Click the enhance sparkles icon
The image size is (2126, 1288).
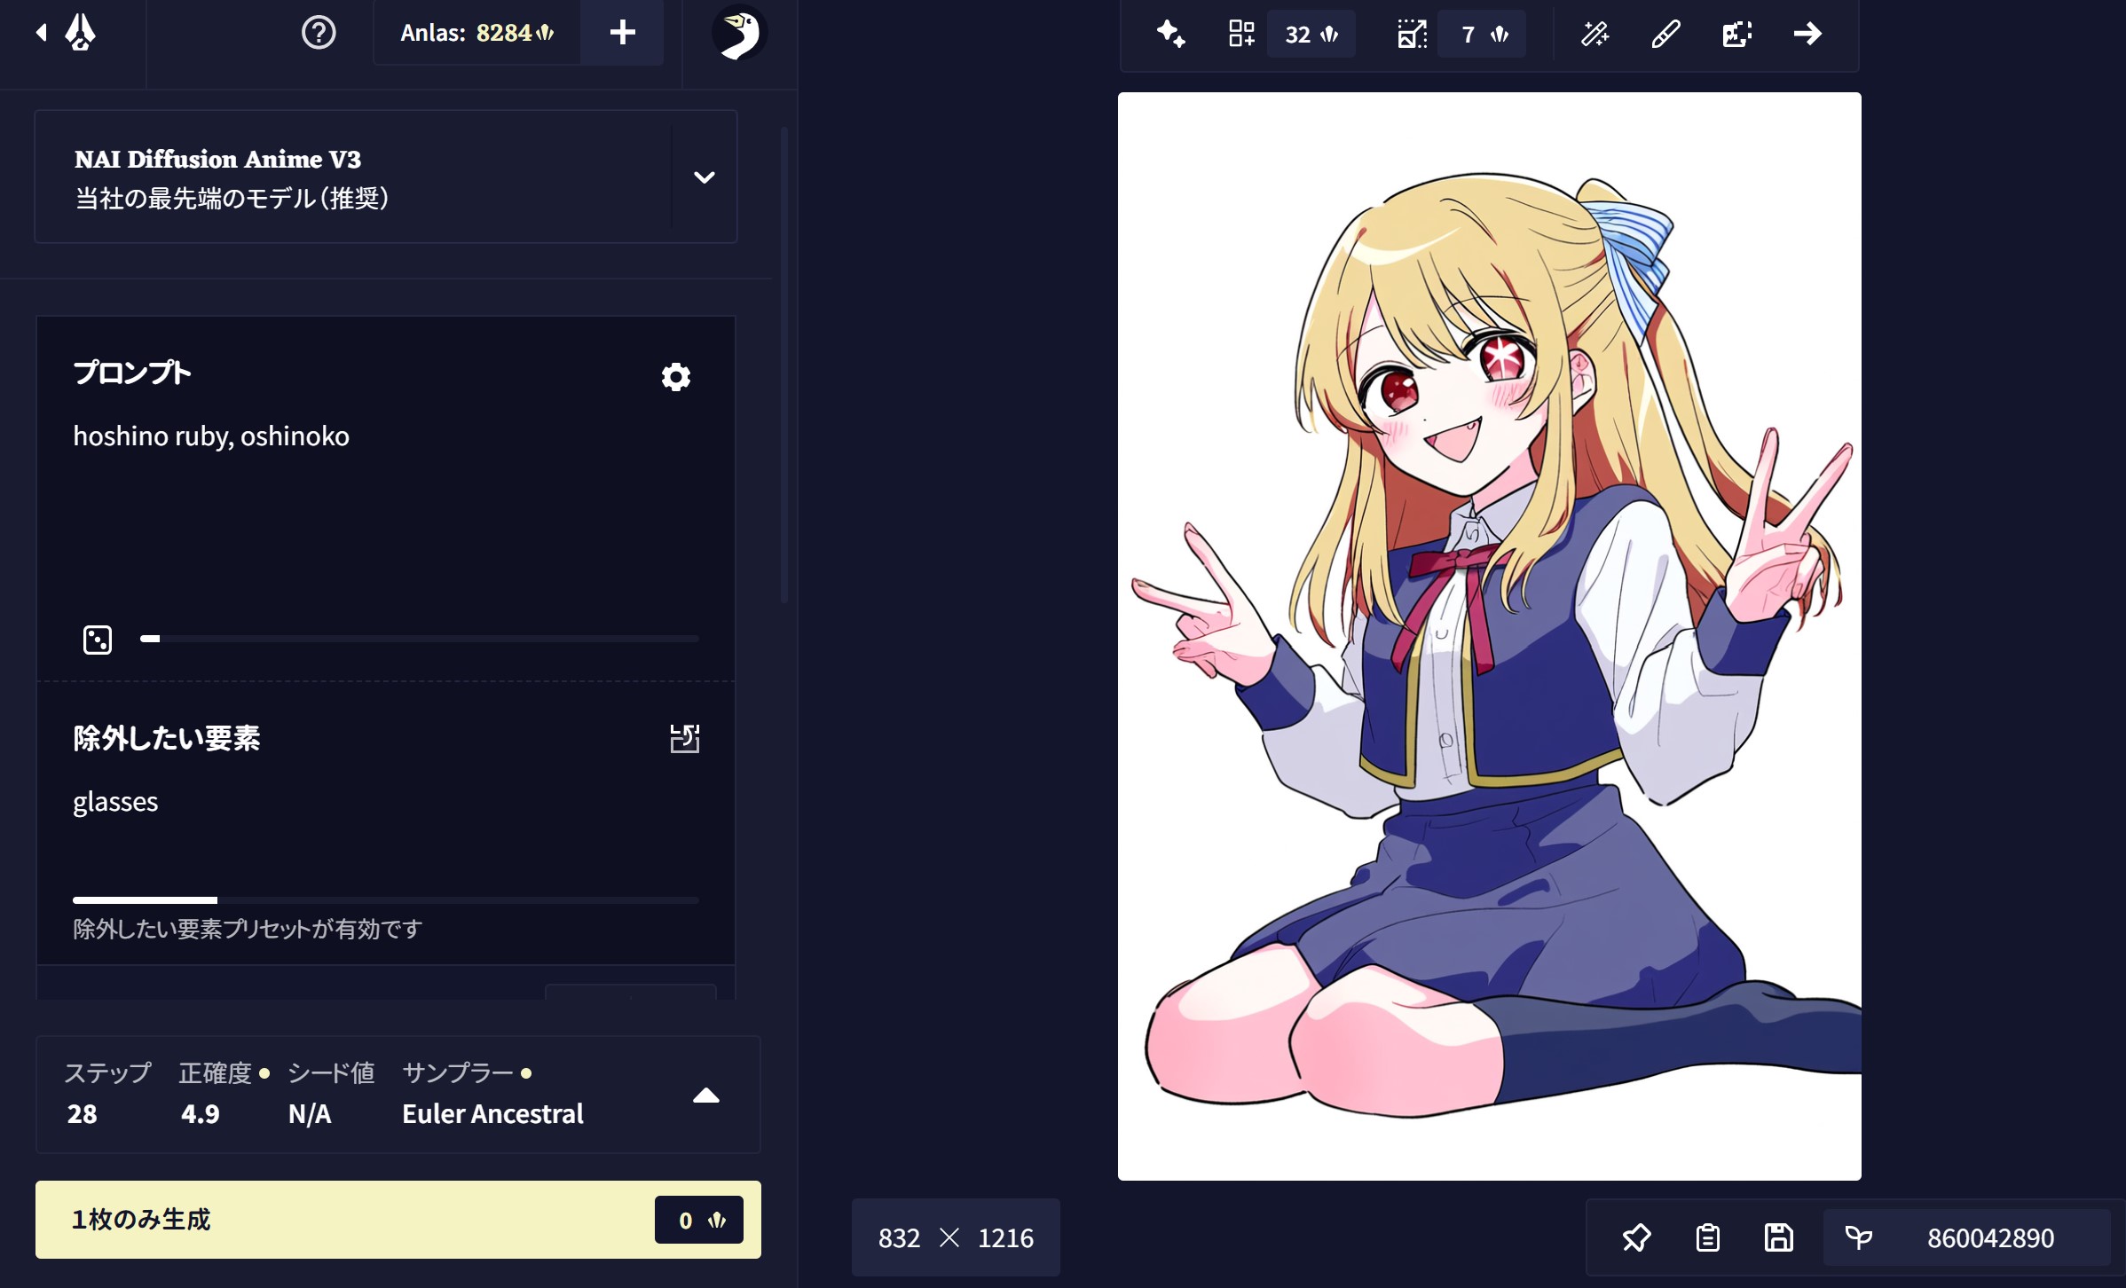pos(1170,34)
